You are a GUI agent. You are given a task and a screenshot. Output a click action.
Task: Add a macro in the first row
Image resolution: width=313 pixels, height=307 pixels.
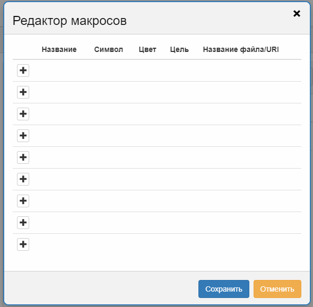tap(23, 71)
